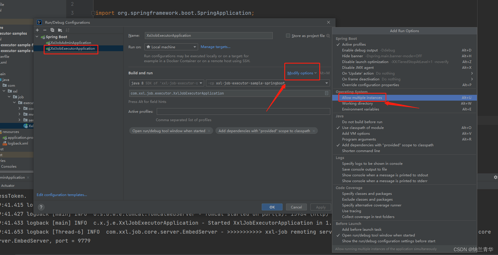Open logback.xml in the project tree
The height and width of the screenshot is (255, 498).
(x=18, y=143)
